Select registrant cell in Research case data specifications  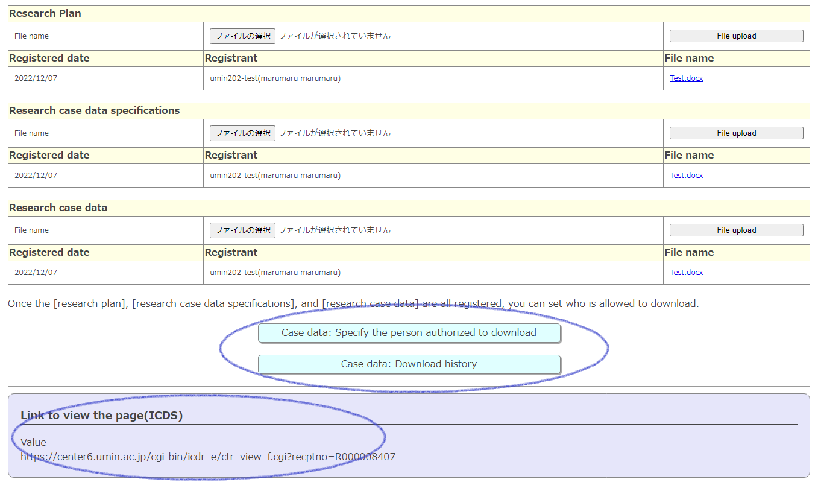275,176
